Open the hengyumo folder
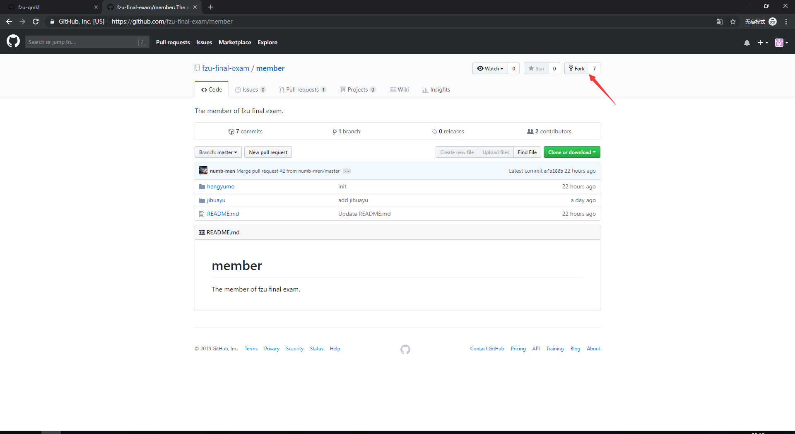The image size is (795, 434). (221, 186)
